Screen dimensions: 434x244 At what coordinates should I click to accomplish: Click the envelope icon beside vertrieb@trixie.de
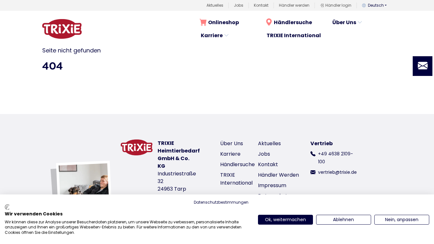coord(313,172)
